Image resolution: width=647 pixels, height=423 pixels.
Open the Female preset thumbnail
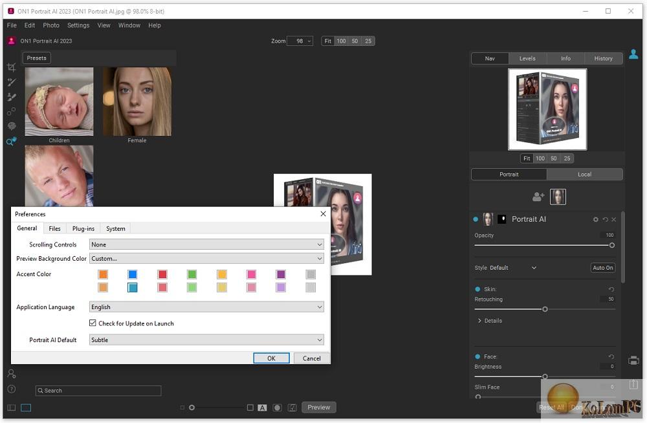pyautogui.click(x=137, y=102)
